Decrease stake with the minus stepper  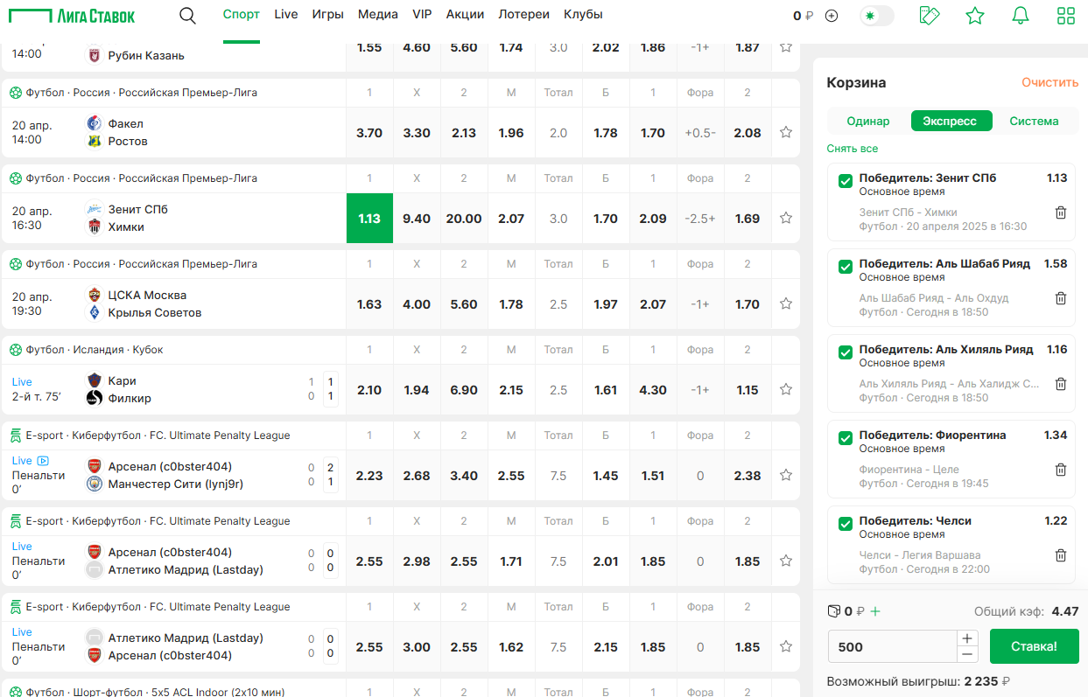point(967,655)
